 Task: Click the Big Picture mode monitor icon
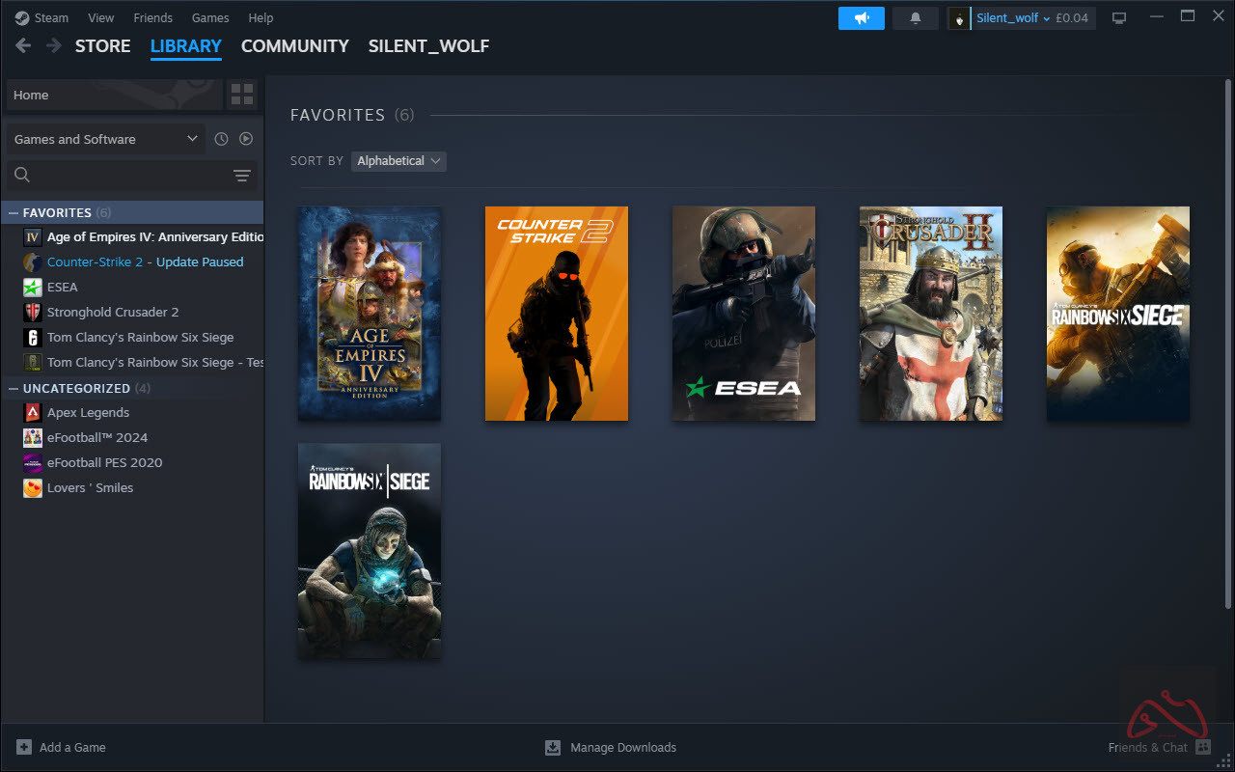(1119, 18)
